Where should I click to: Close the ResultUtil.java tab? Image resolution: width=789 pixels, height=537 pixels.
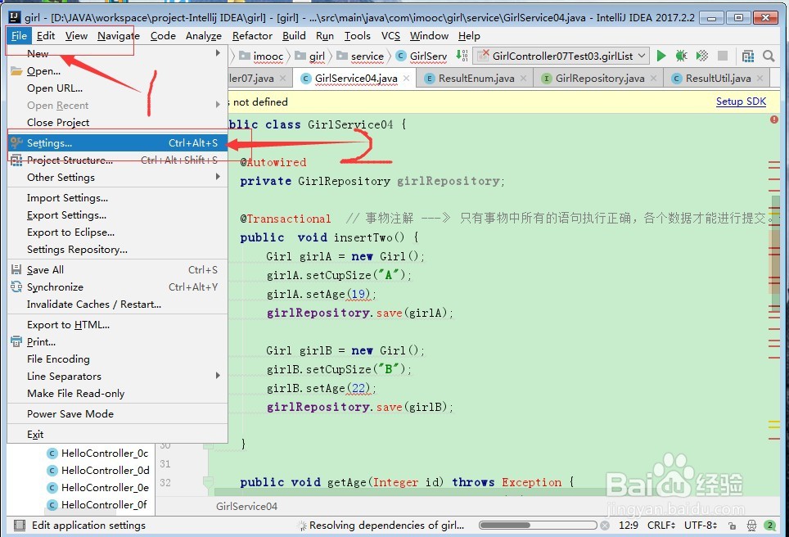pyautogui.click(x=760, y=78)
